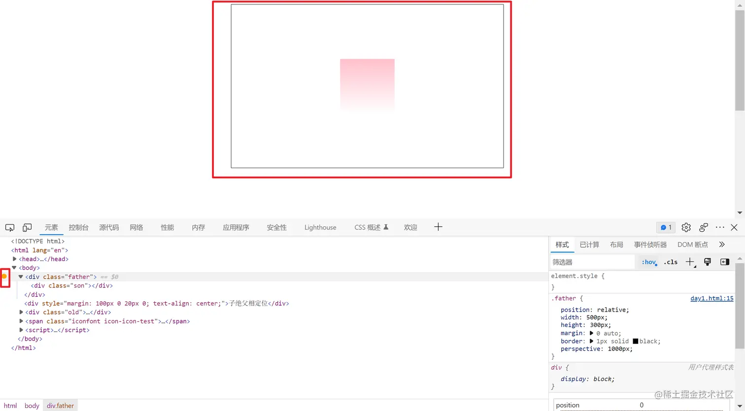Toggle device emulation mode icon
This screenshot has width=745, height=411.
coord(27,227)
